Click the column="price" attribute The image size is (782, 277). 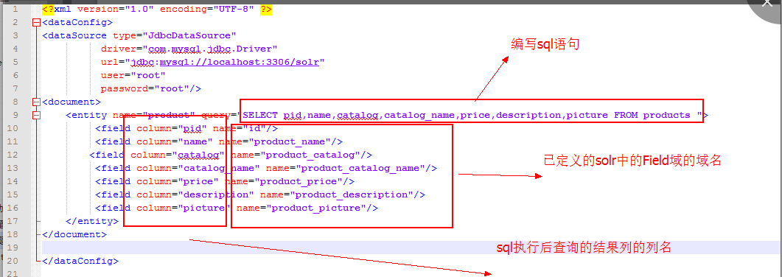178,181
